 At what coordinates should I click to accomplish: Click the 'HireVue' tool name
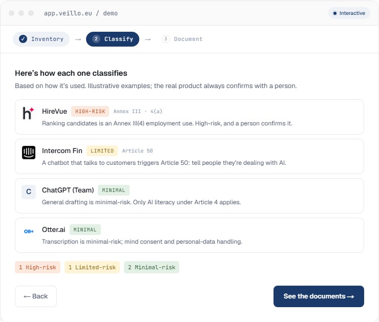click(x=54, y=112)
